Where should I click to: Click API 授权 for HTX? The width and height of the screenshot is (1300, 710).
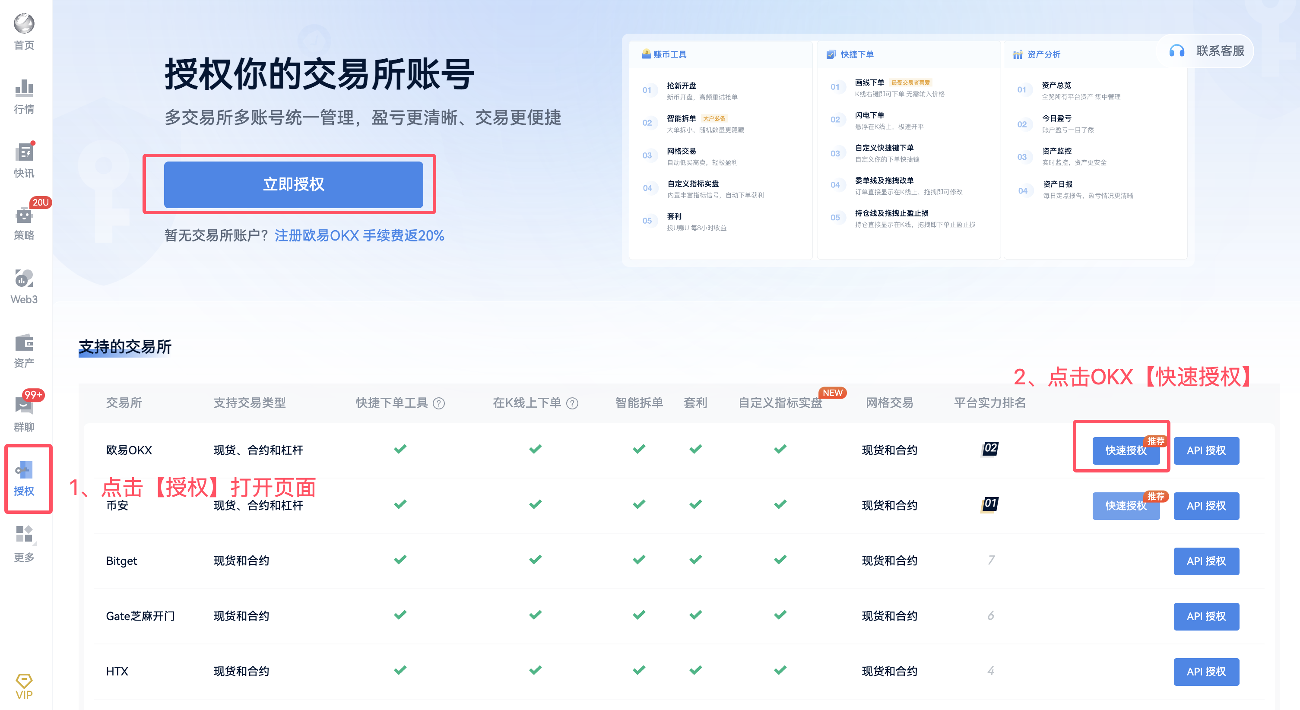[1206, 672]
